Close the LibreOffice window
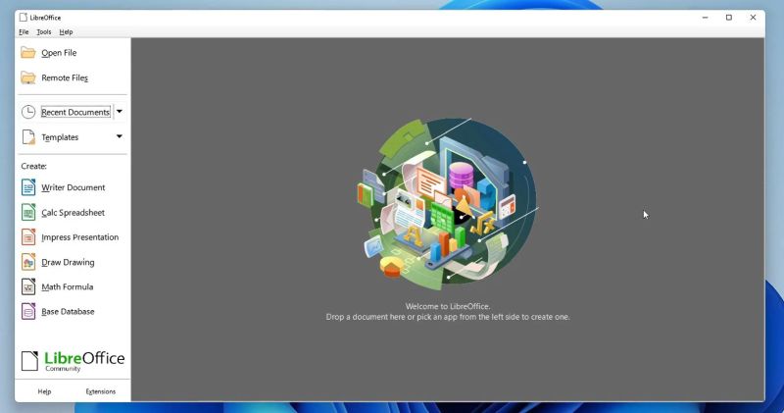Viewport: 784px width, 413px height. click(x=753, y=18)
